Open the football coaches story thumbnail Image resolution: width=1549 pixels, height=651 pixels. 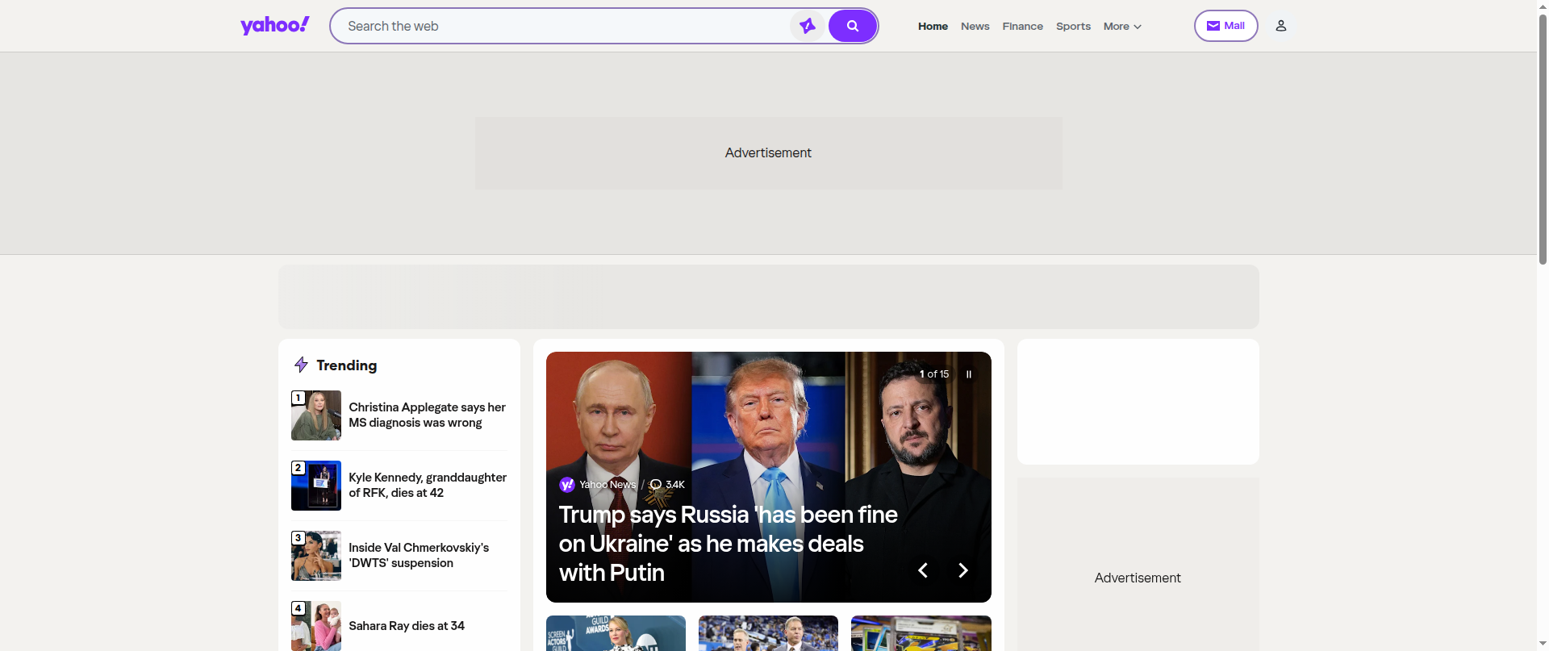pyautogui.click(x=768, y=633)
